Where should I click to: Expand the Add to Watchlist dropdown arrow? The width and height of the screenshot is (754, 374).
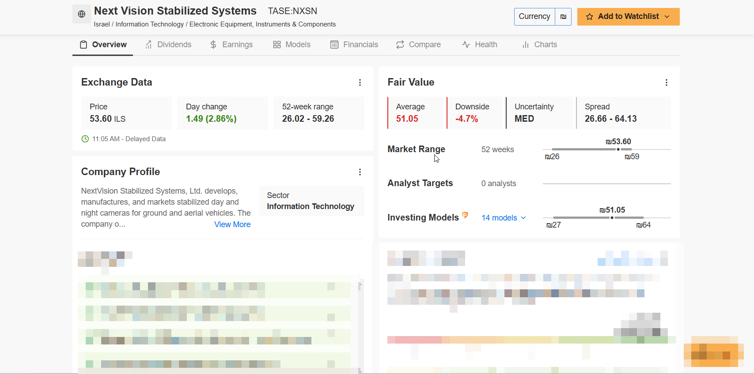667,17
